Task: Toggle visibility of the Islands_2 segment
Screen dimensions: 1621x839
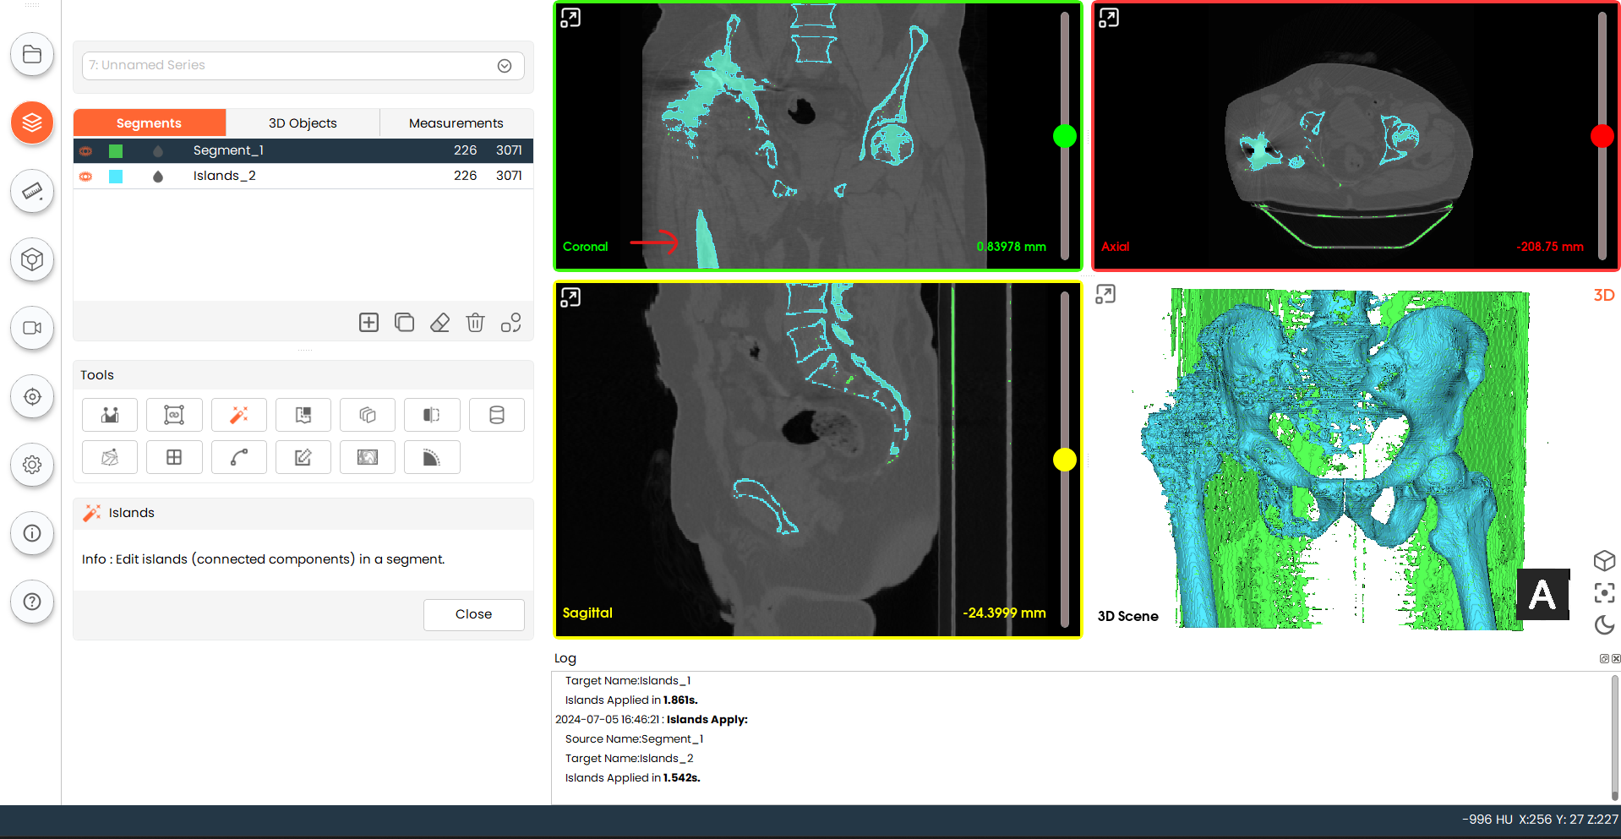Action: [x=85, y=176]
